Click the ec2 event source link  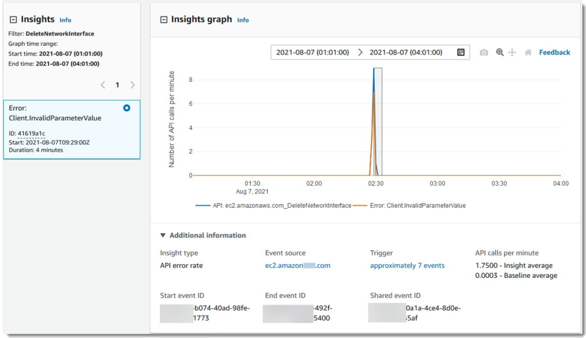(298, 265)
